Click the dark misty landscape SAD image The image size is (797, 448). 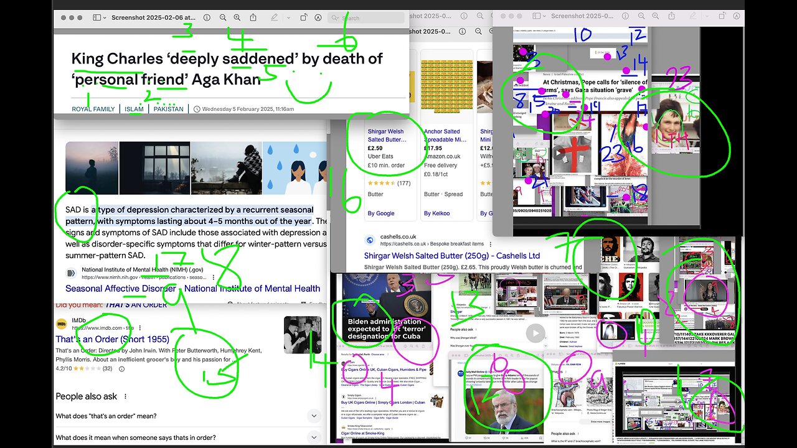tap(92, 168)
